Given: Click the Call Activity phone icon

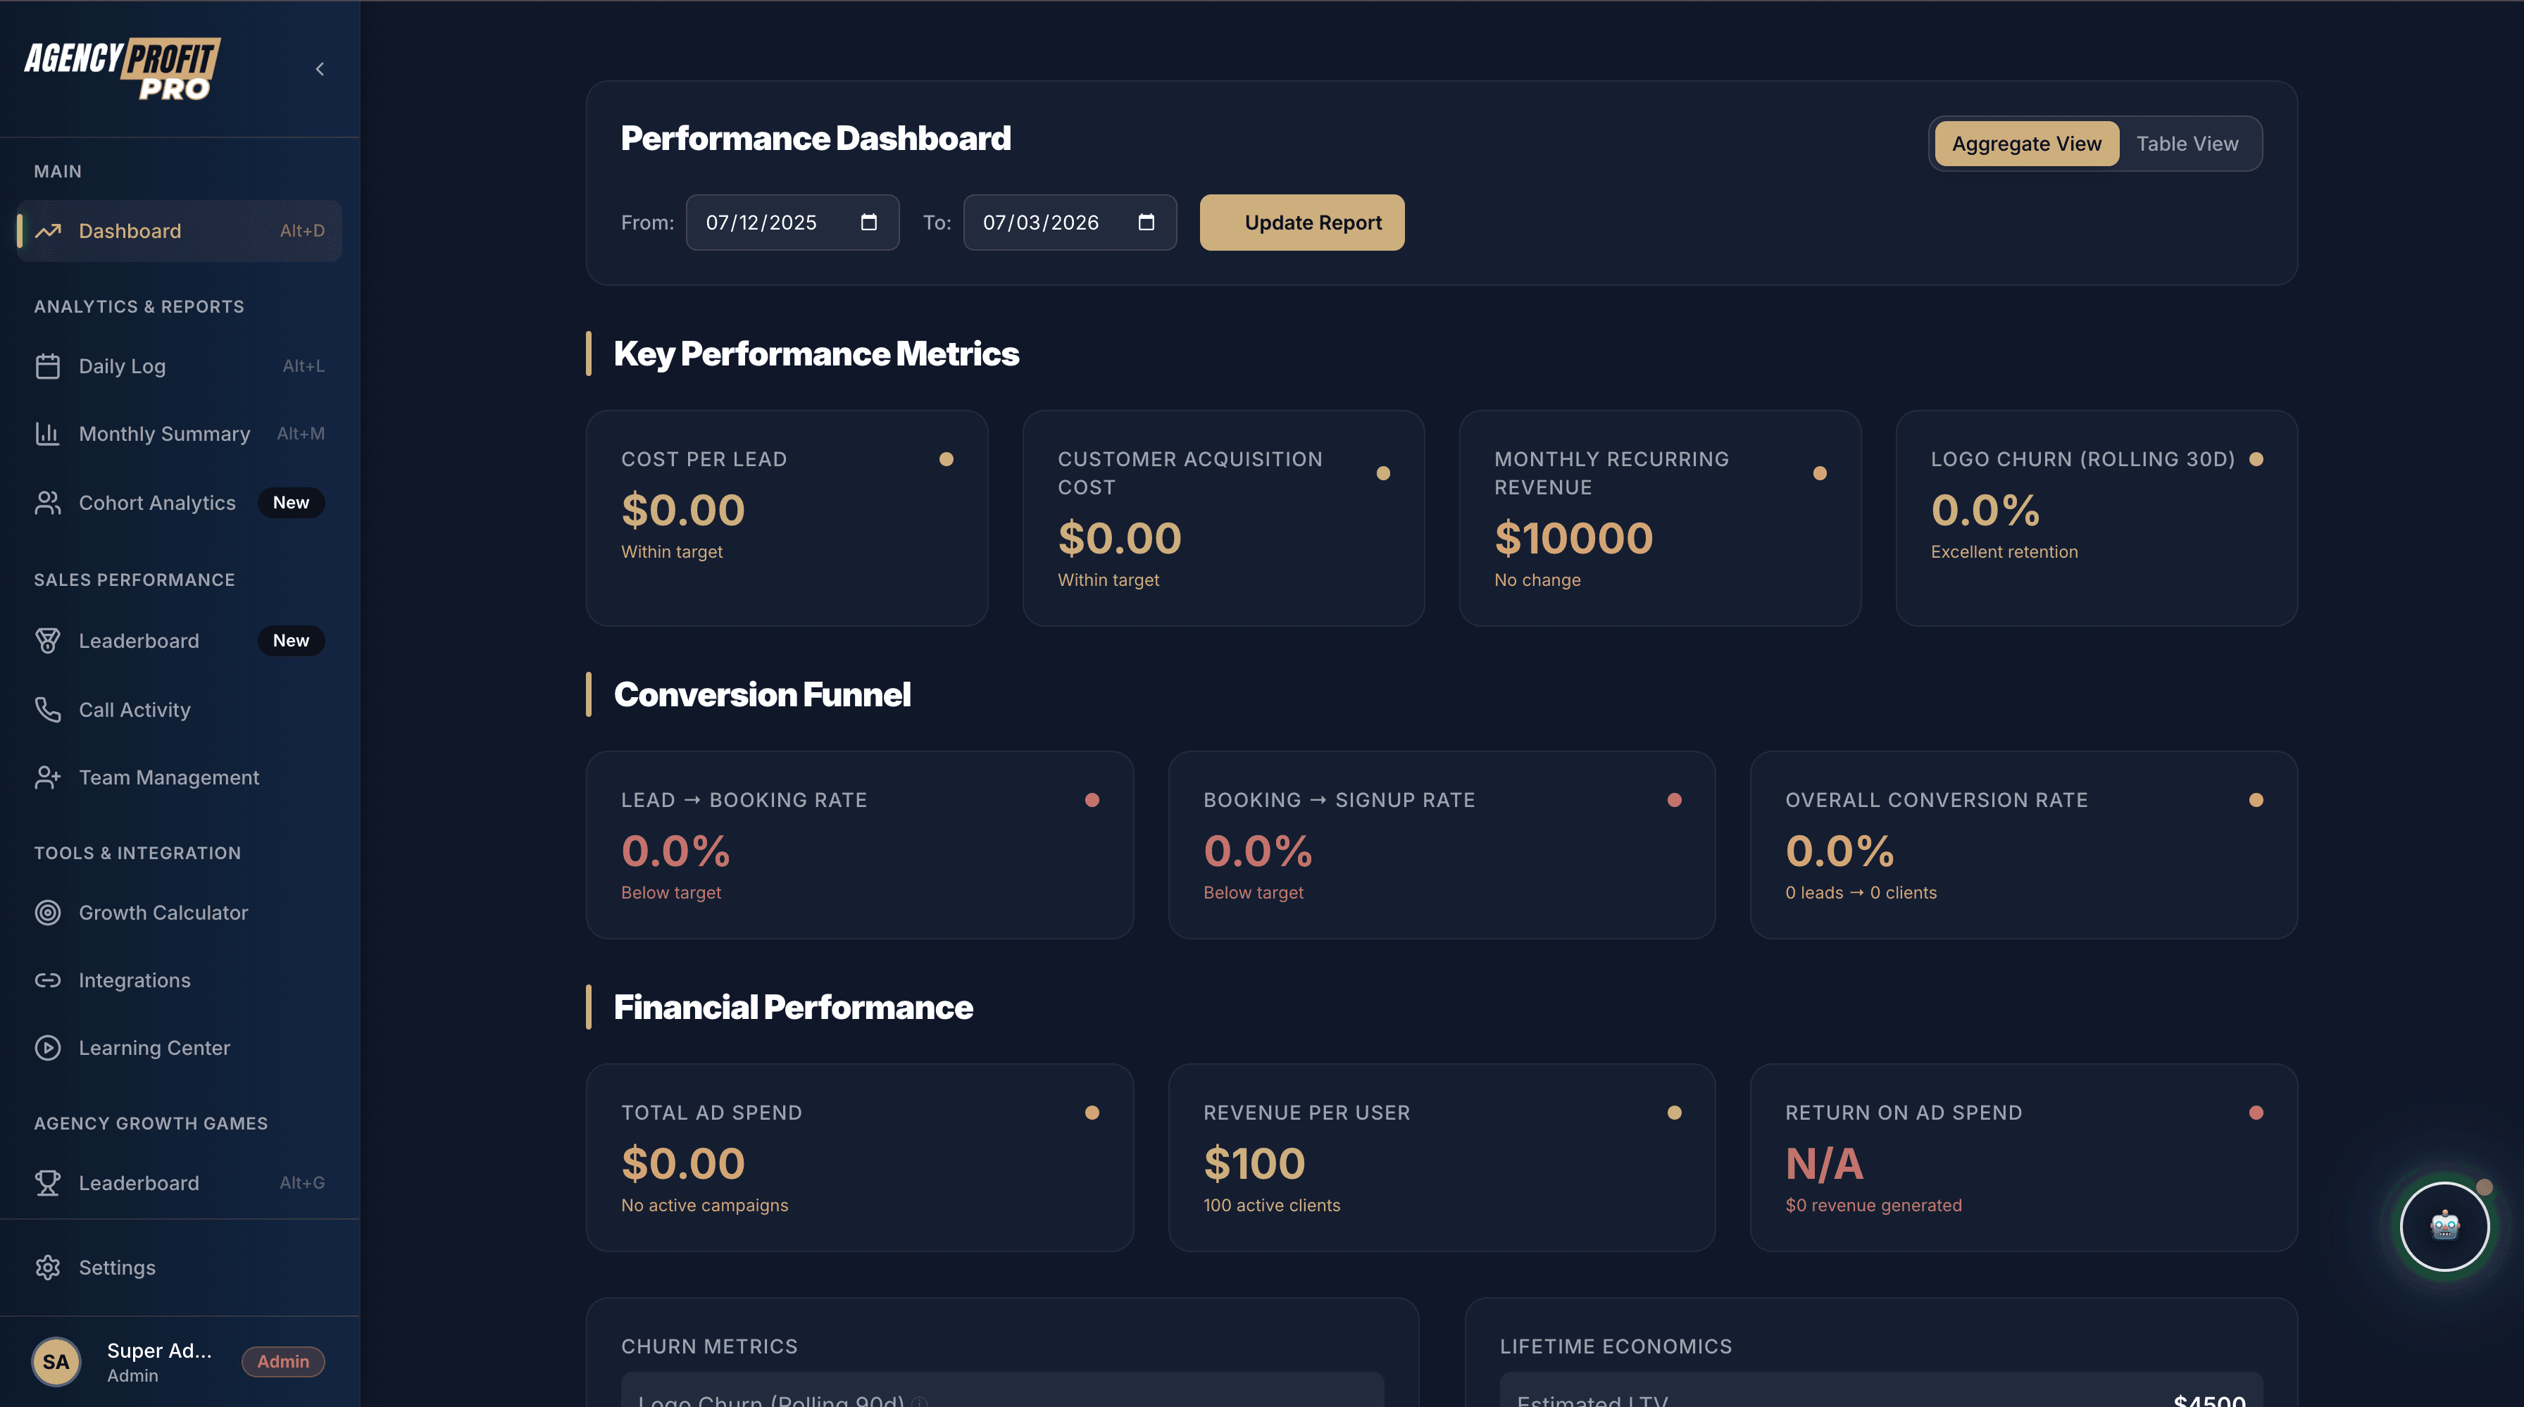Looking at the screenshot, I should click(49, 709).
